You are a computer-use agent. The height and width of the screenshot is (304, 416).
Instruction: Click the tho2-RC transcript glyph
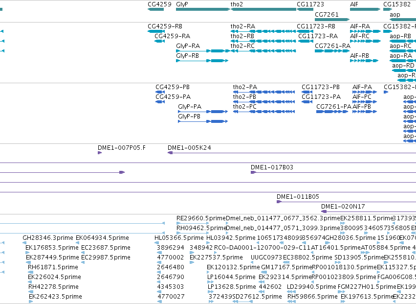(x=263, y=51)
